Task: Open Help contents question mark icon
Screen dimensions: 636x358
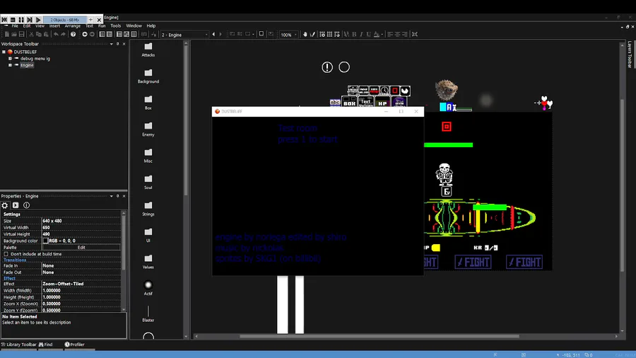Action: click(x=73, y=35)
